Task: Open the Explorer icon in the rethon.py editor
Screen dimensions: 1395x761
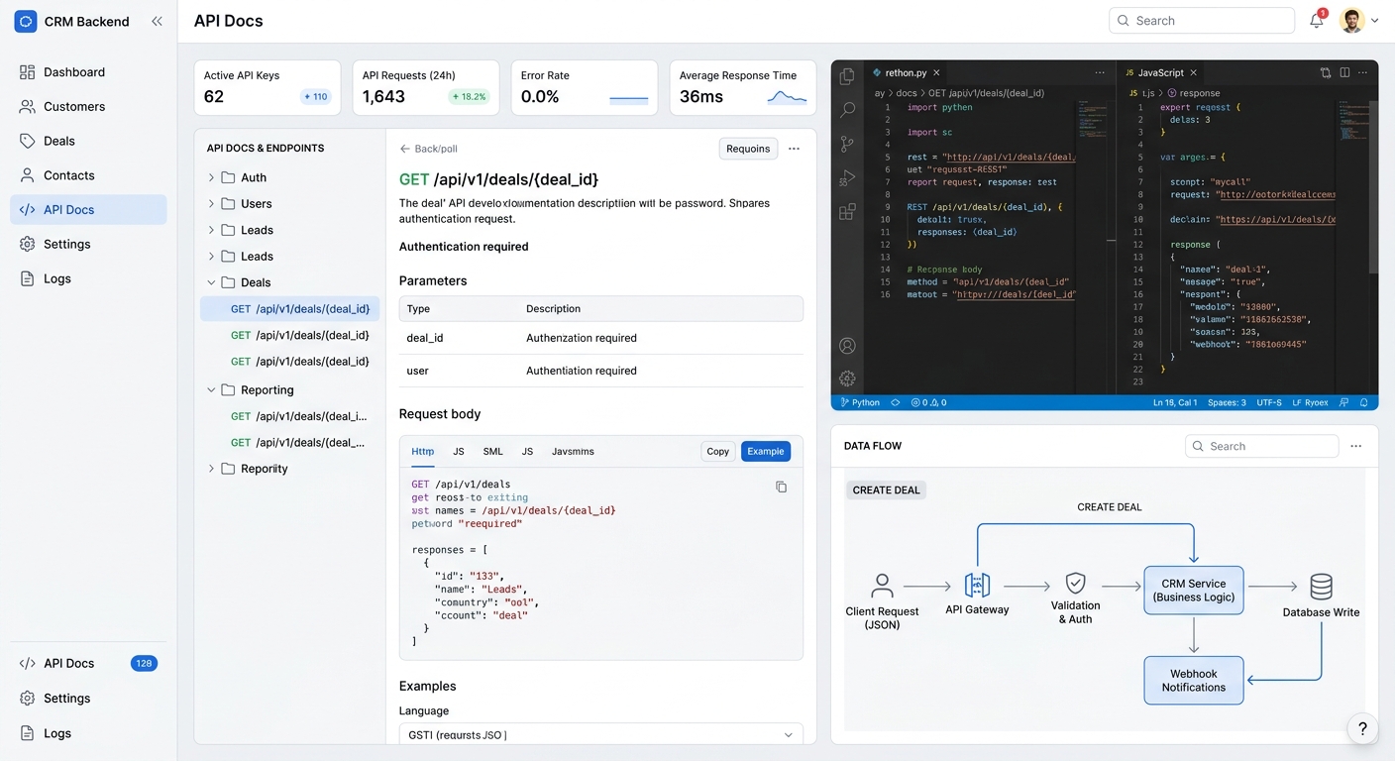Action: 847,75
